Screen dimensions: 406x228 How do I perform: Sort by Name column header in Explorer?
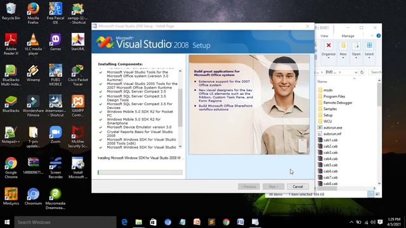pyautogui.click(x=322, y=82)
